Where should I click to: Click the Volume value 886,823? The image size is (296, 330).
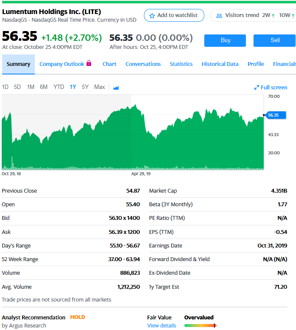coord(130,273)
